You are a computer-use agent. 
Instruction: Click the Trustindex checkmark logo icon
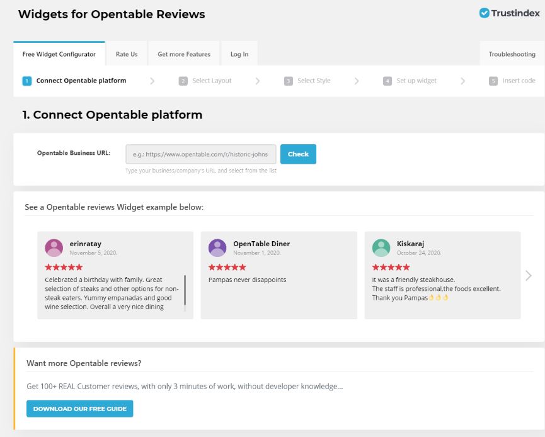click(484, 13)
